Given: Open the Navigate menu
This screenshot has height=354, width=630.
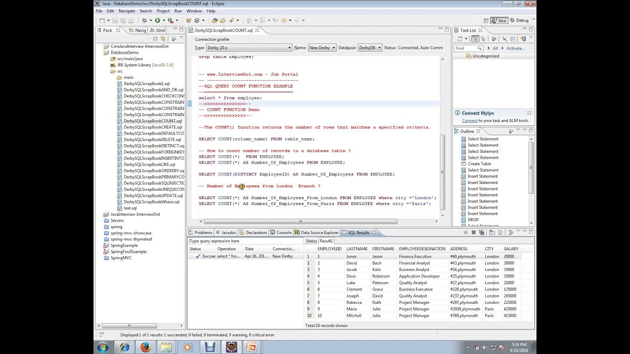Looking at the screenshot, I should pos(126,11).
